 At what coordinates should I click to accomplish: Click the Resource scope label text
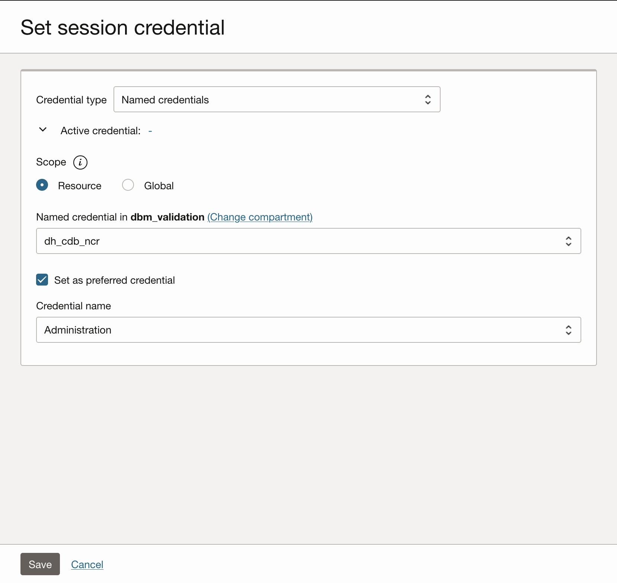tap(80, 186)
